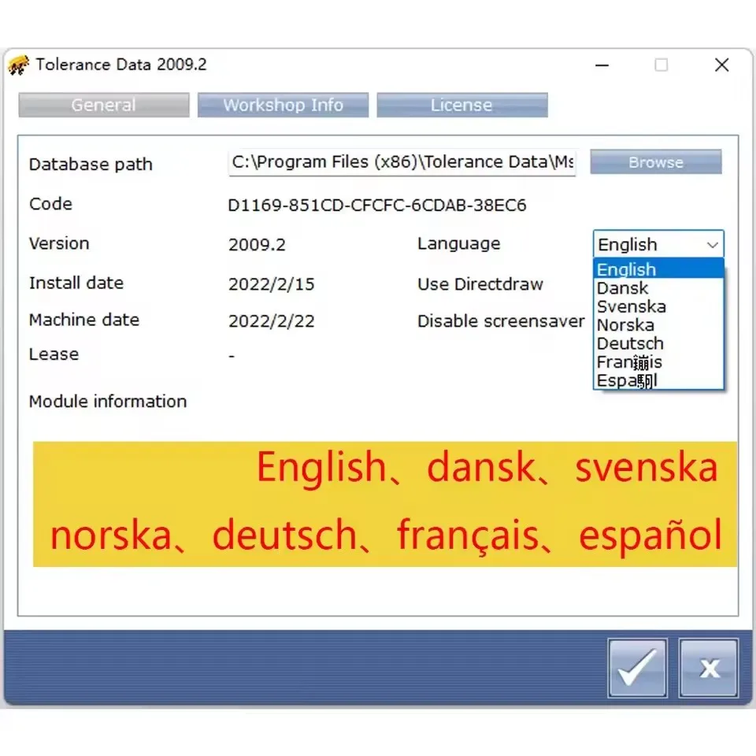Viewport: 756px width, 756px height.
Task: Switch to the Workshop Info tab
Action: pos(283,105)
